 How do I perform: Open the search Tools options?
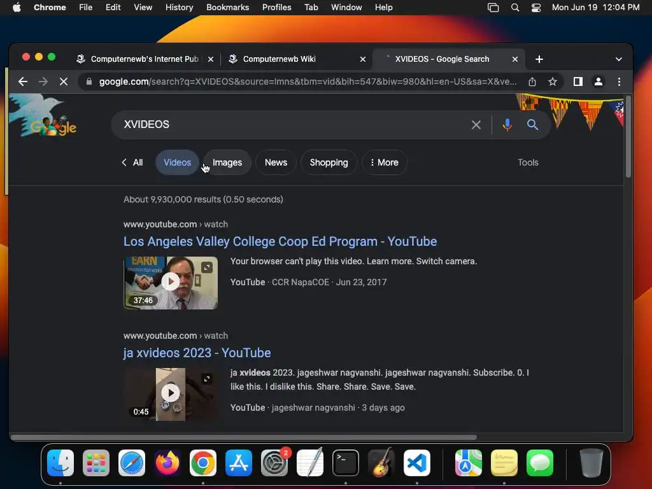[x=528, y=162]
